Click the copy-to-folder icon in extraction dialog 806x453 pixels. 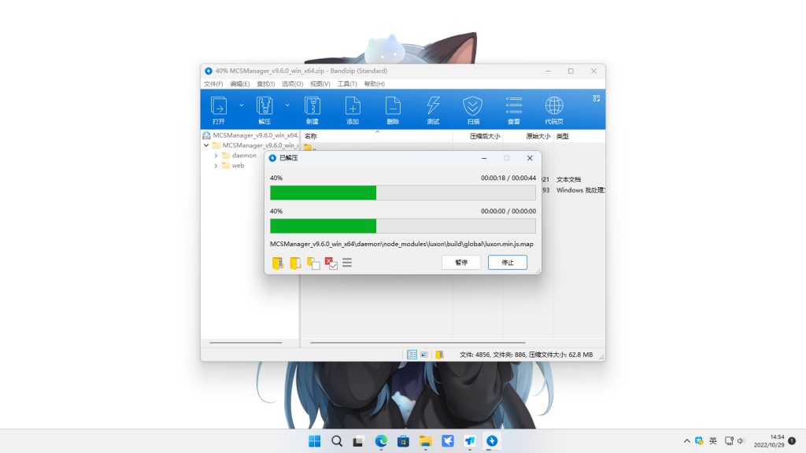[x=313, y=263]
